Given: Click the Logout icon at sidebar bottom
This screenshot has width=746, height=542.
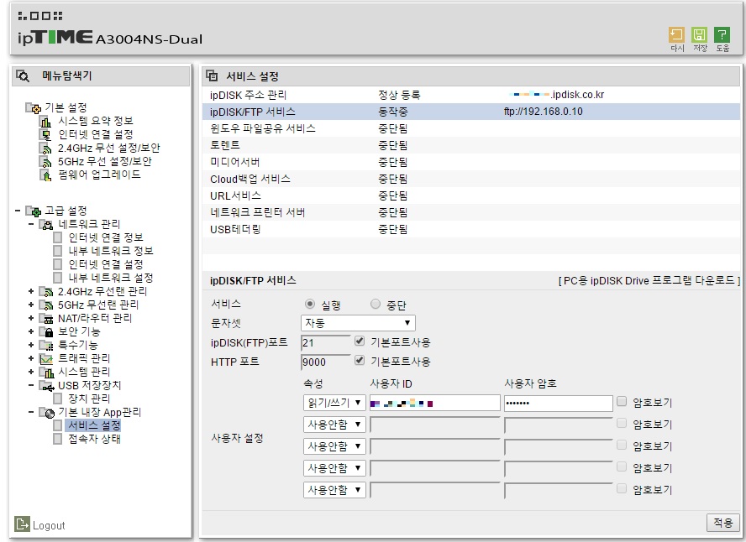Looking at the screenshot, I should coord(22,524).
